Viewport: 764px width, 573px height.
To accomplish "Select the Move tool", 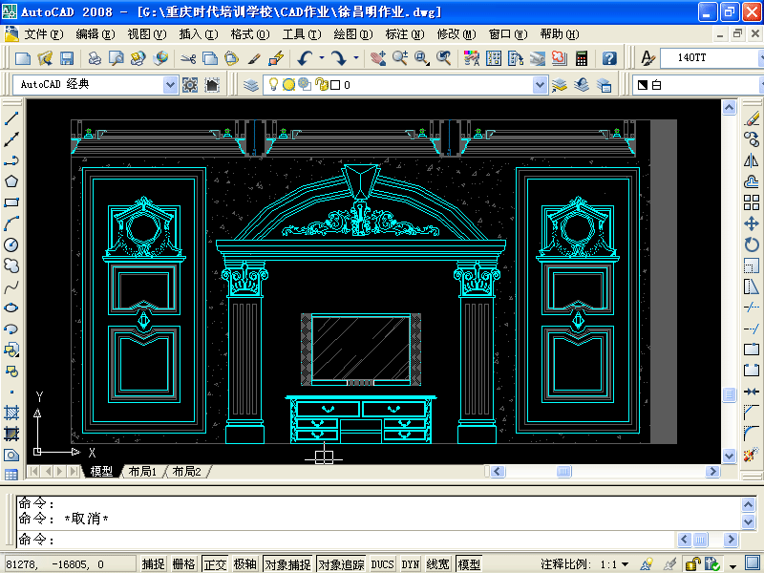I will tap(752, 224).
